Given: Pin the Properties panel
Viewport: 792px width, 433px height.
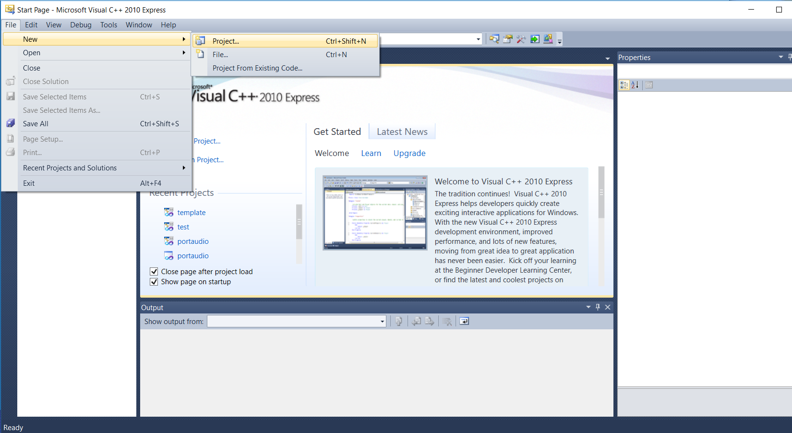Looking at the screenshot, I should click(x=790, y=57).
